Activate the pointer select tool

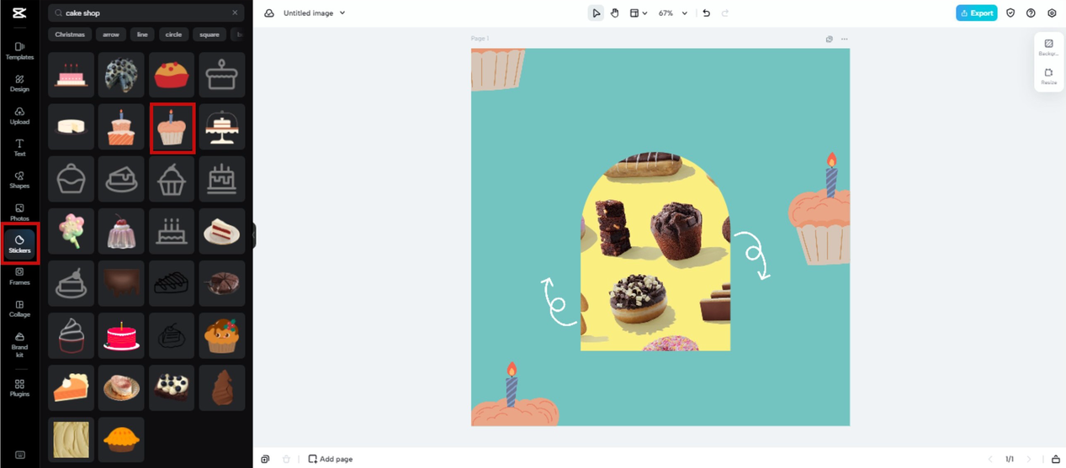[596, 13]
